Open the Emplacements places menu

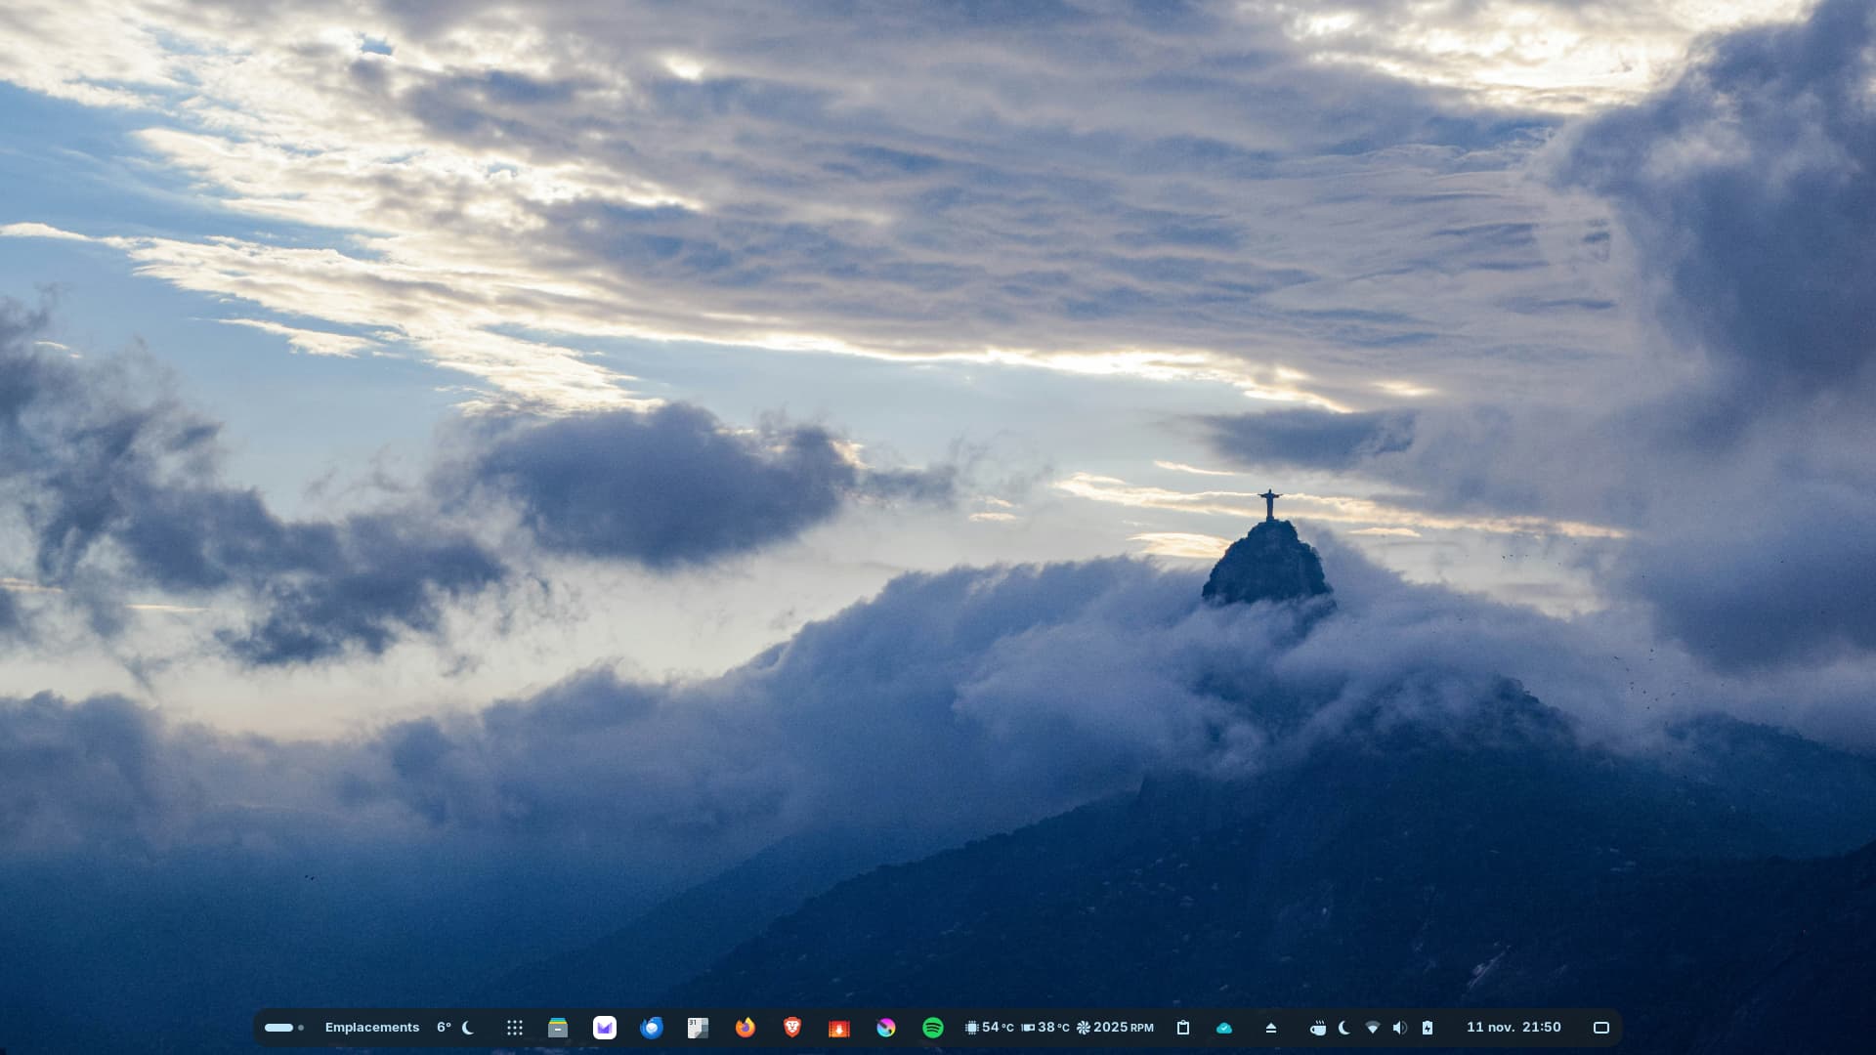pyautogui.click(x=371, y=1028)
